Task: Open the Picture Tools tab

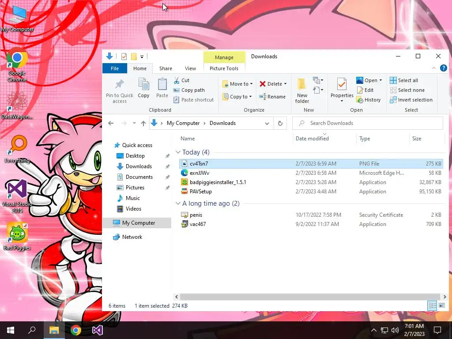Action: pos(224,68)
